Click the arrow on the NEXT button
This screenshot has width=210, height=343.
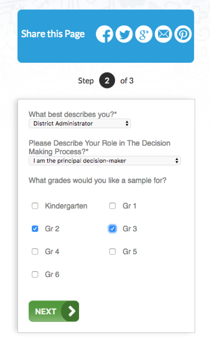(72, 311)
